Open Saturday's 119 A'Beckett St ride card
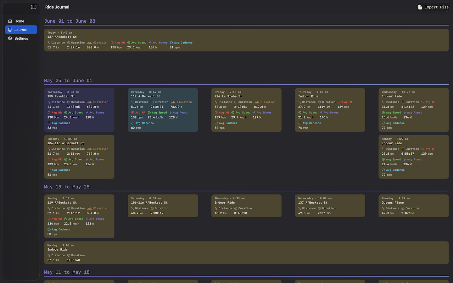 tap(163, 110)
